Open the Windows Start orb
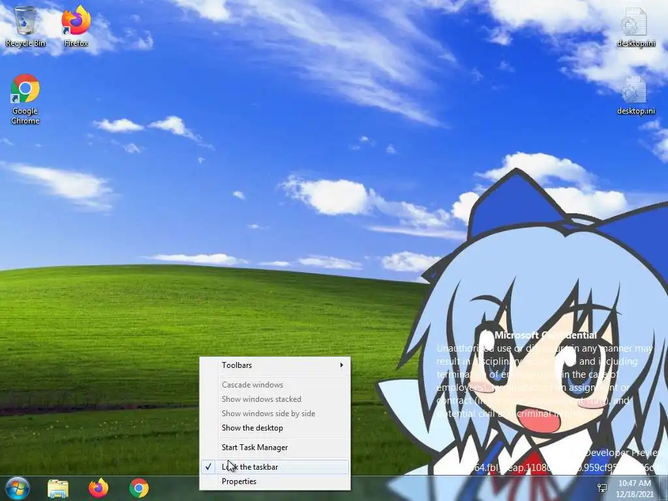This screenshot has height=501, width=668. click(18, 488)
